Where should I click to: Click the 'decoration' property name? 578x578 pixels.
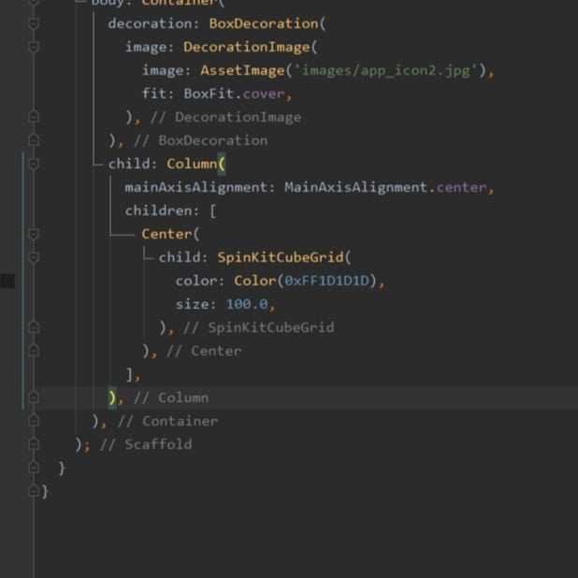[x=150, y=23]
